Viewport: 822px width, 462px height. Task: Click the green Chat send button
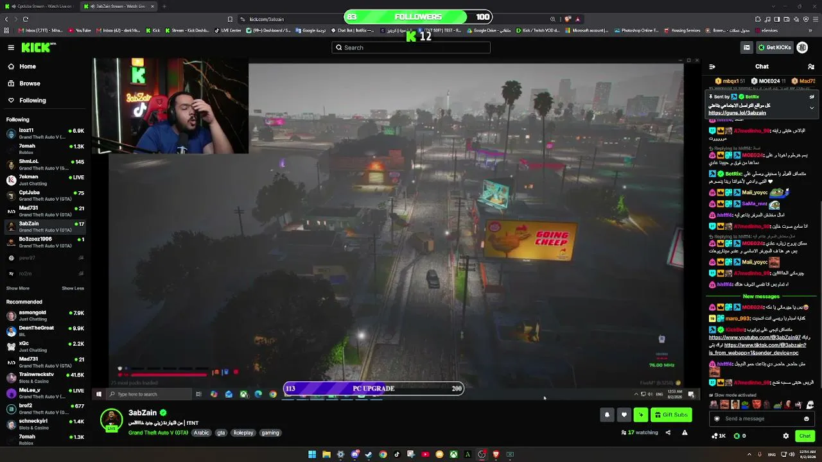805,436
